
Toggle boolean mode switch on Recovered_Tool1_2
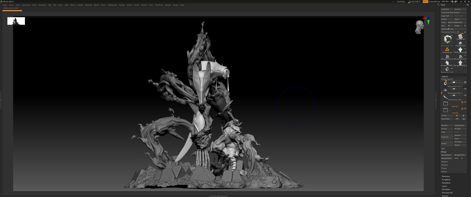(x=454, y=82)
